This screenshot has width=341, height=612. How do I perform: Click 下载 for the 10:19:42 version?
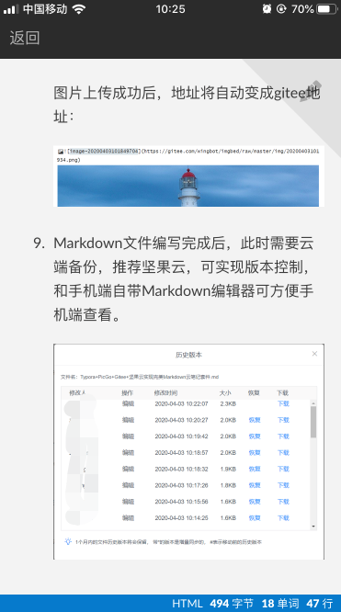click(283, 436)
